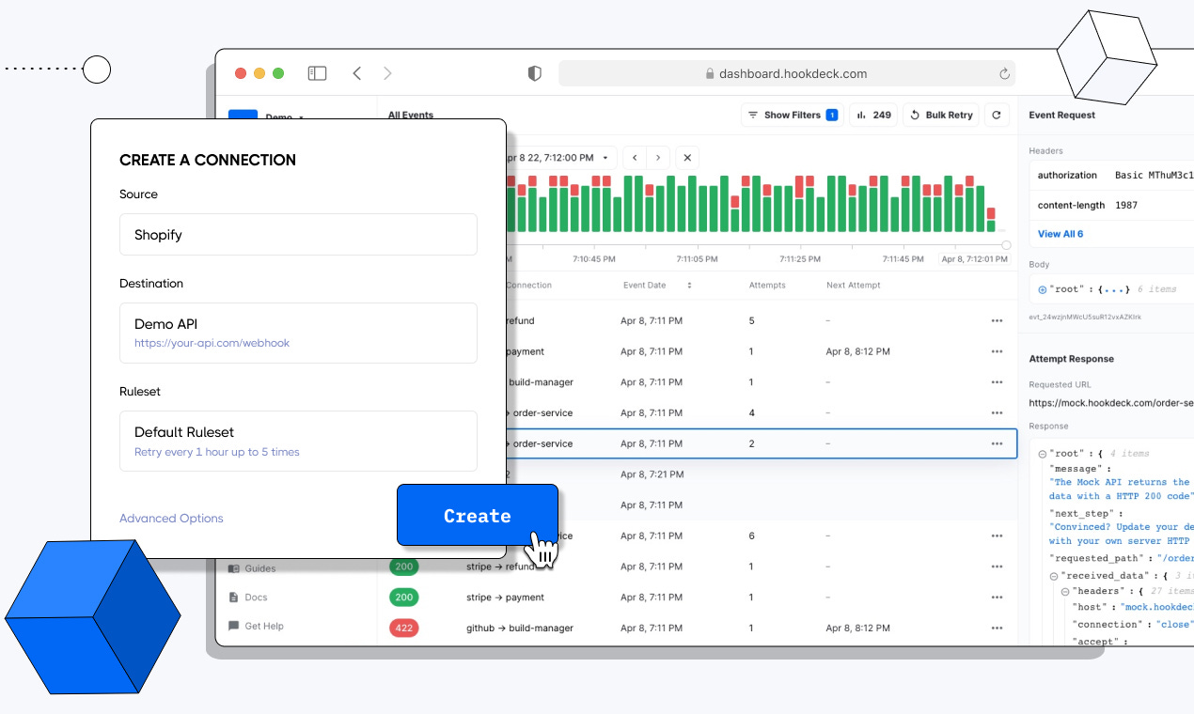
Task: Go forward with the browser forward arrow
Action: (387, 73)
